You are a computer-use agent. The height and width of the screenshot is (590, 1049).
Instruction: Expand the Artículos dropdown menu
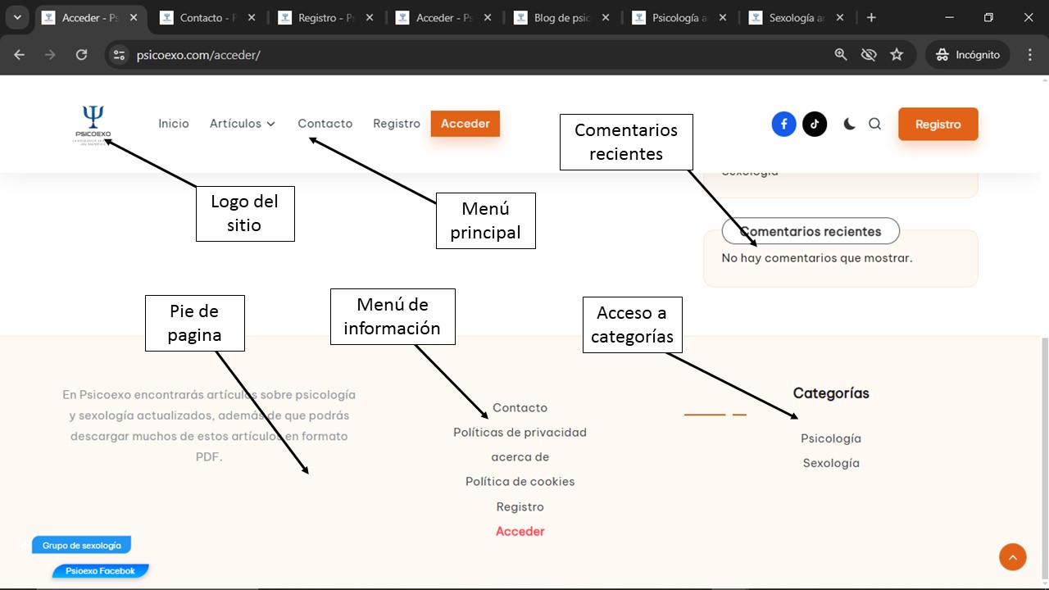[x=243, y=124]
